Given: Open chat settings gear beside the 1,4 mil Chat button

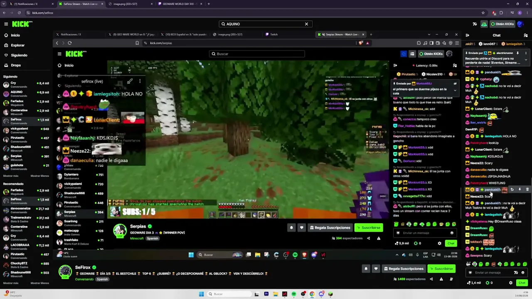Looking at the screenshot, I should pyautogui.click(x=511, y=283).
